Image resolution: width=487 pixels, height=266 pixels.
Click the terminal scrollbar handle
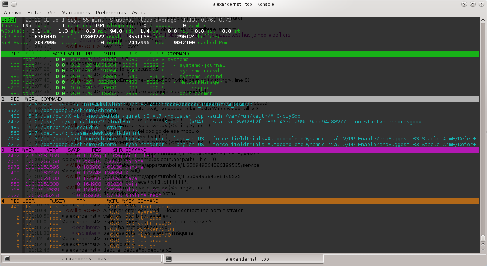[483, 238]
